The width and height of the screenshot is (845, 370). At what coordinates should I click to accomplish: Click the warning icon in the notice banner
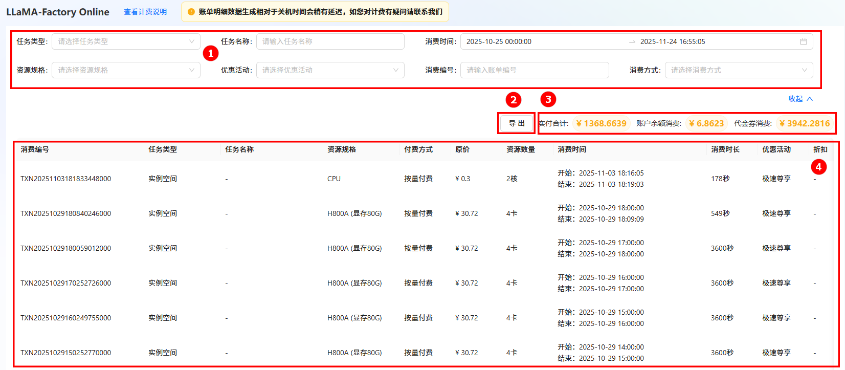click(x=191, y=12)
